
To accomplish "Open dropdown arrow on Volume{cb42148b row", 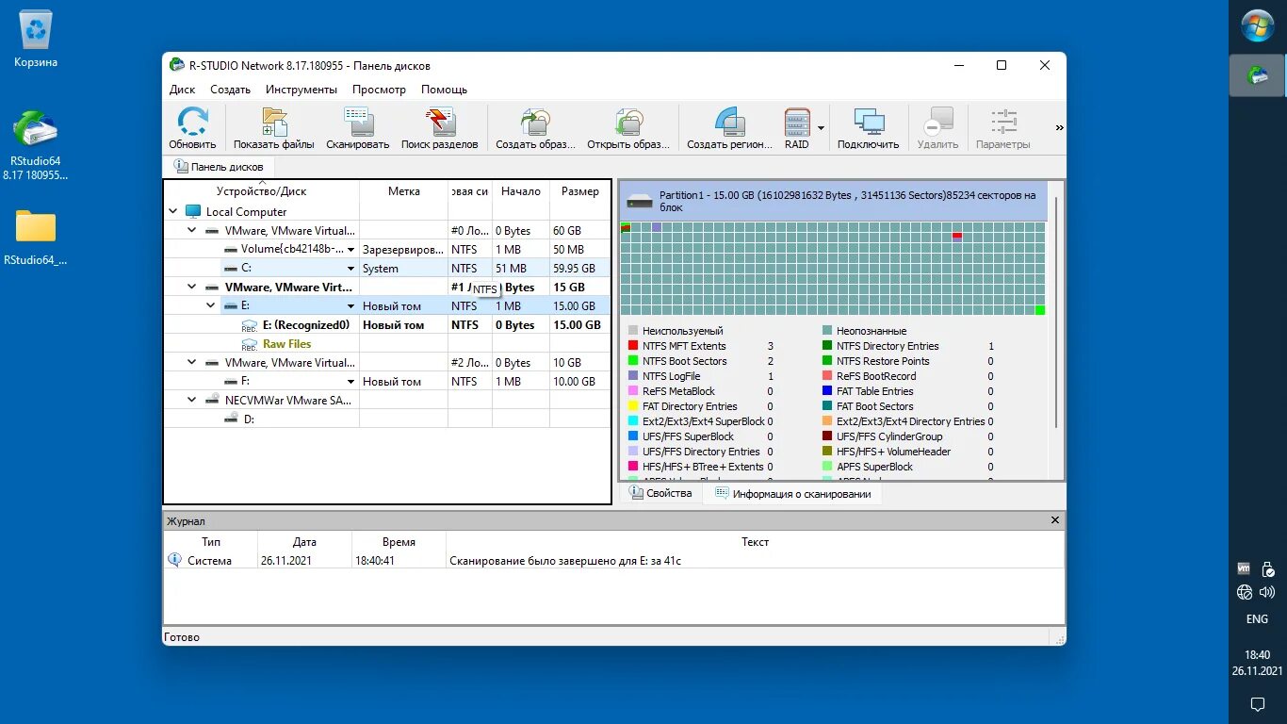I will pos(351,250).
